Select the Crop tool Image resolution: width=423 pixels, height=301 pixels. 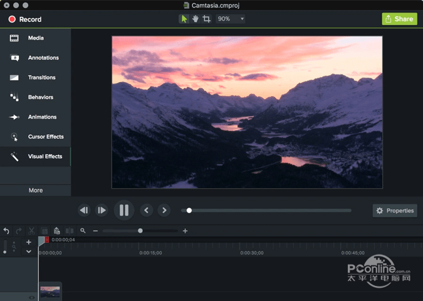coord(207,19)
